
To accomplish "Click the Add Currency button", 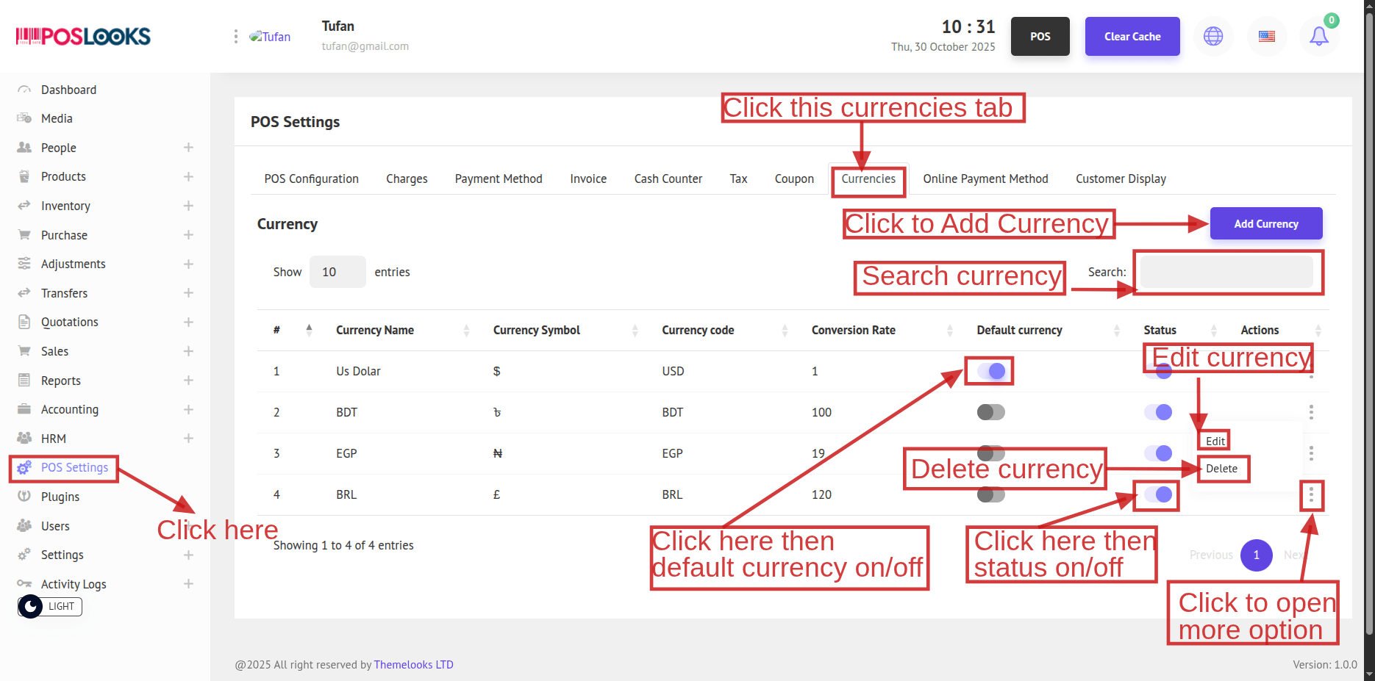I will pyautogui.click(x=1265, y=224).
